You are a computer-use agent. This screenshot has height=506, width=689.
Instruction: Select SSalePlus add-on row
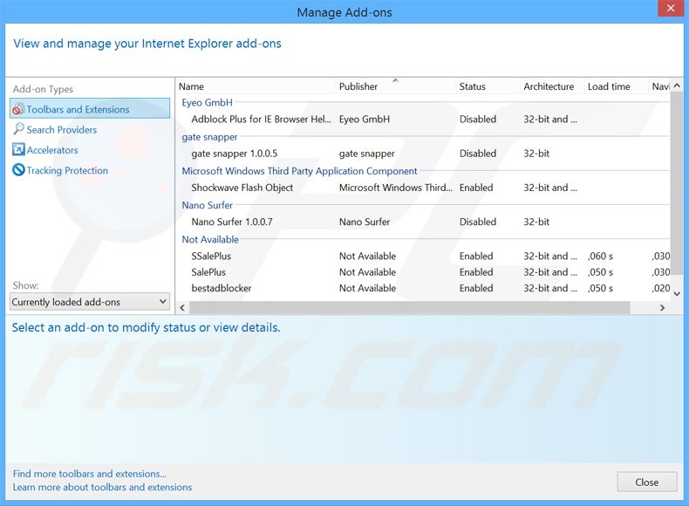point(424,256)
